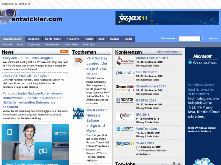Open the BASTA! 2011 title link
The height and width of the screenshot is (165, 221).
[x=146, y=101]
